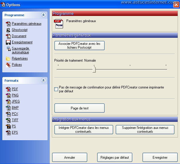Click the PS format icon
180x164 pixels.
(x=8, y=127)
